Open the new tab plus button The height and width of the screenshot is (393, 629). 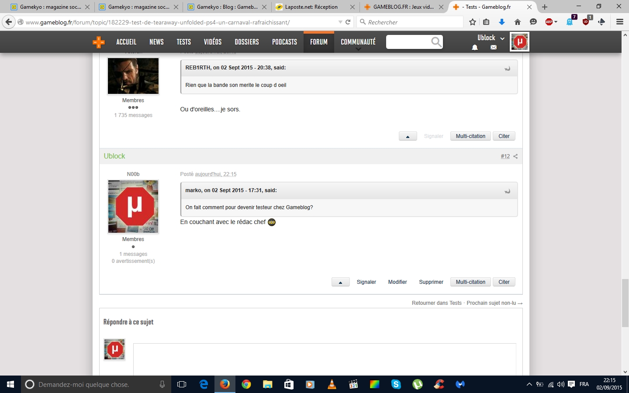coord(544,7)
